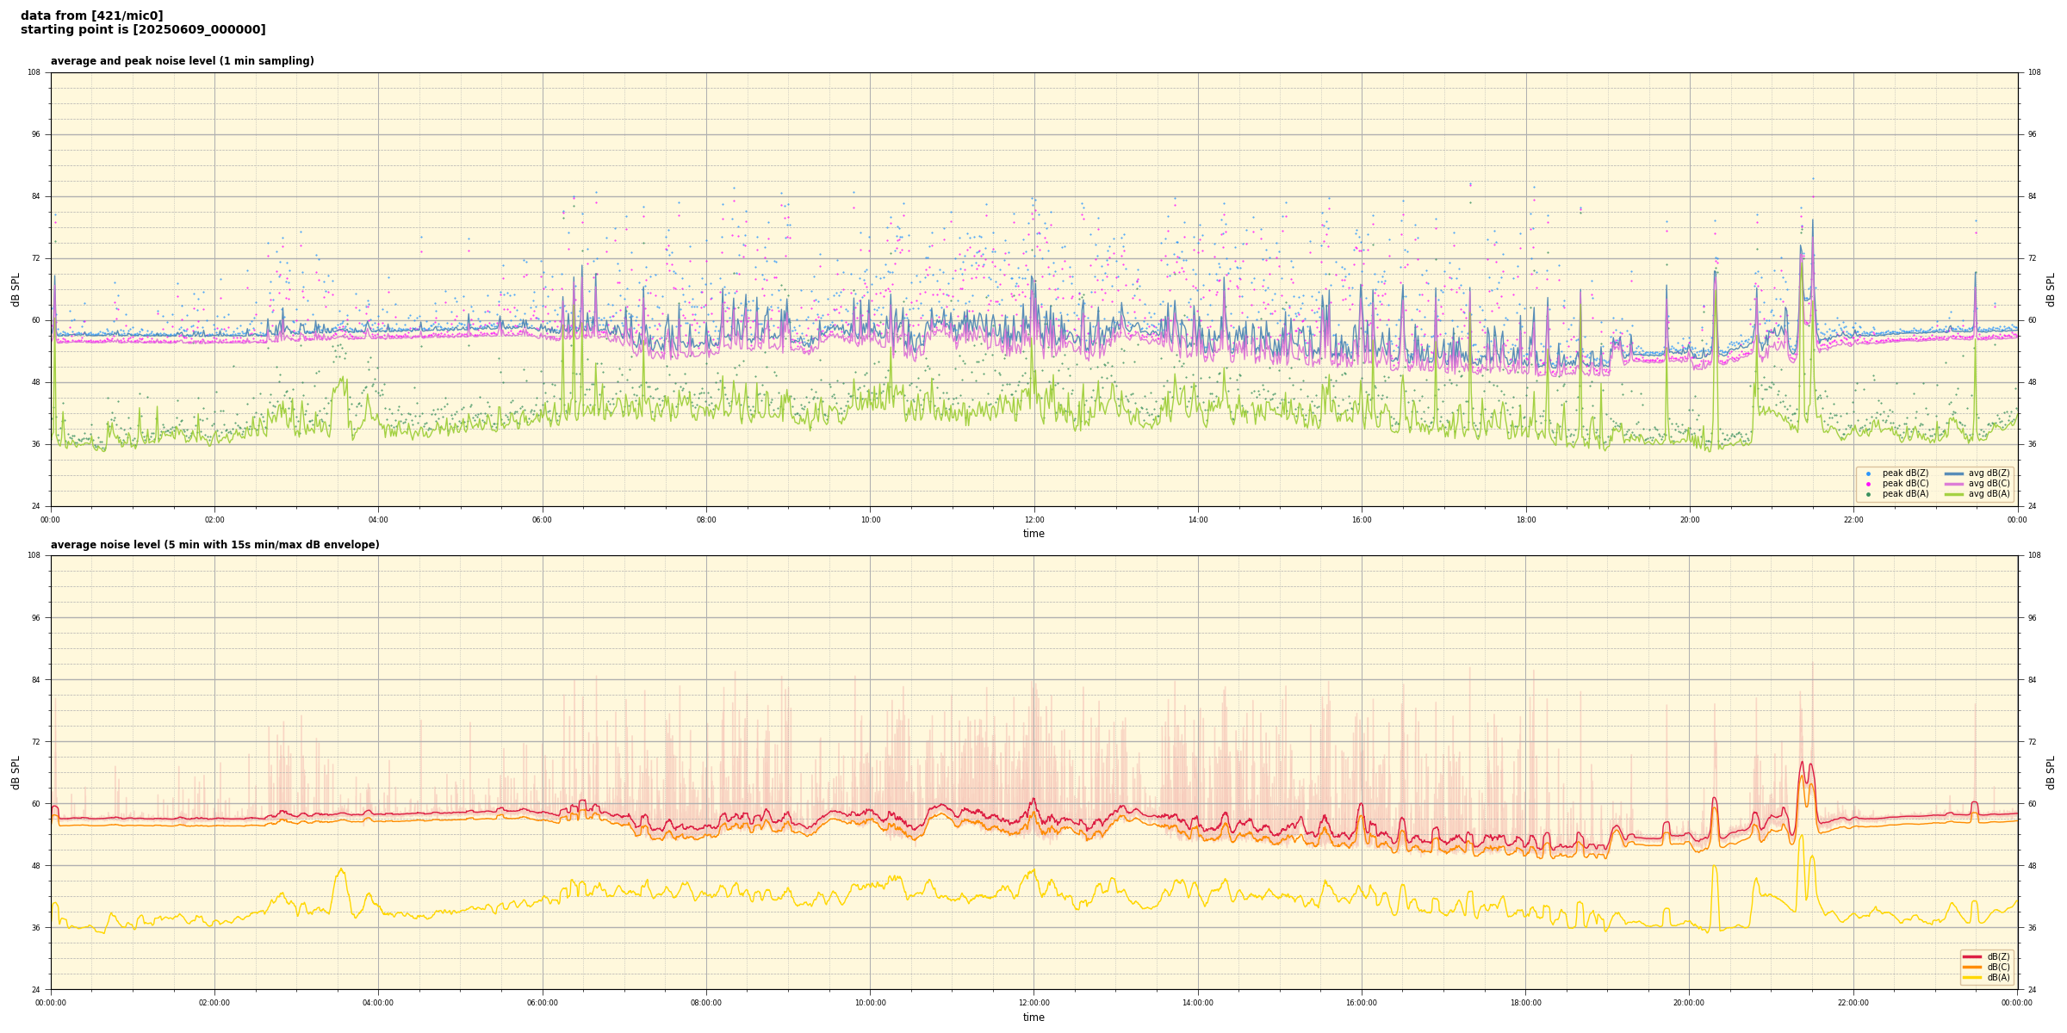This screenshot has width=2067, height=1033.
Task: Click the 12:00 tick label on top chart
Action: coord(1033,520)
